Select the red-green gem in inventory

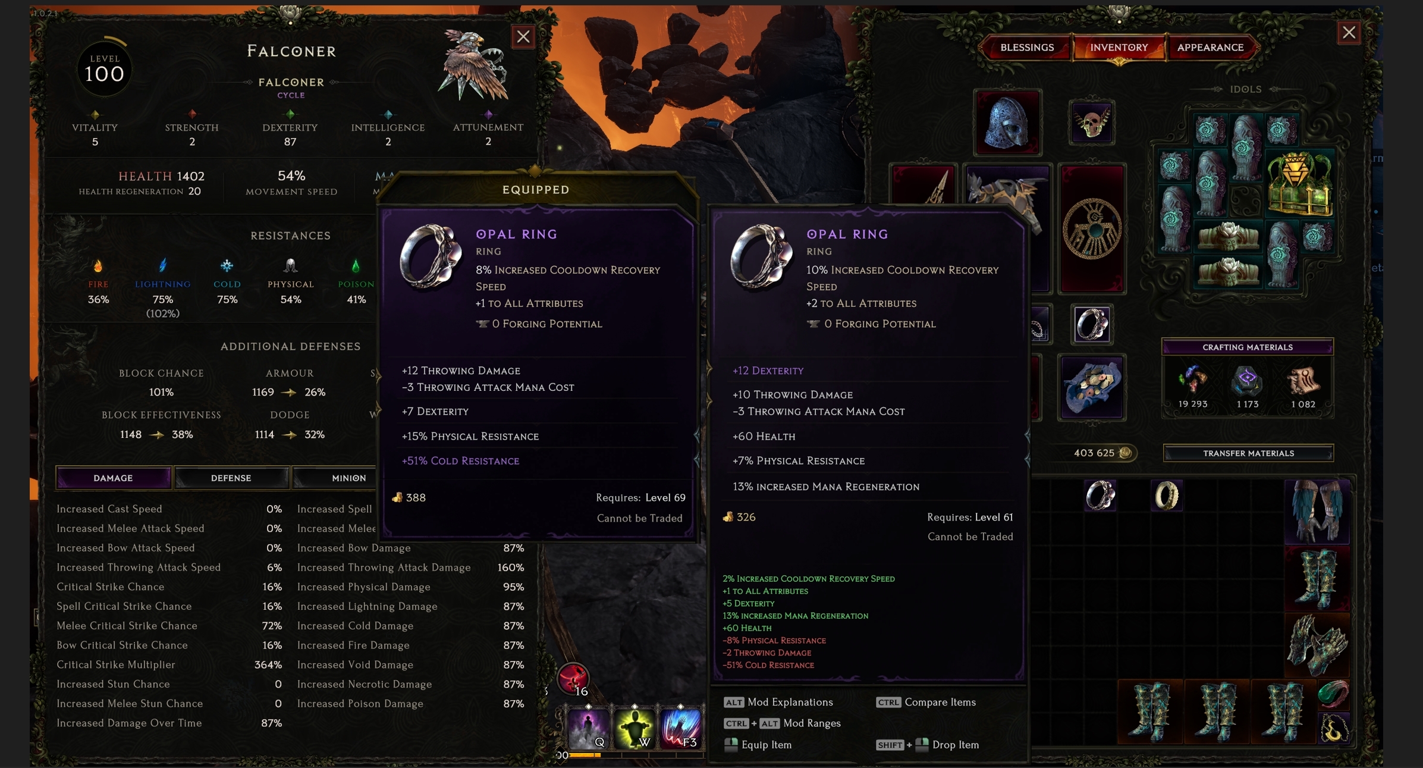[x=1333, y=694]
